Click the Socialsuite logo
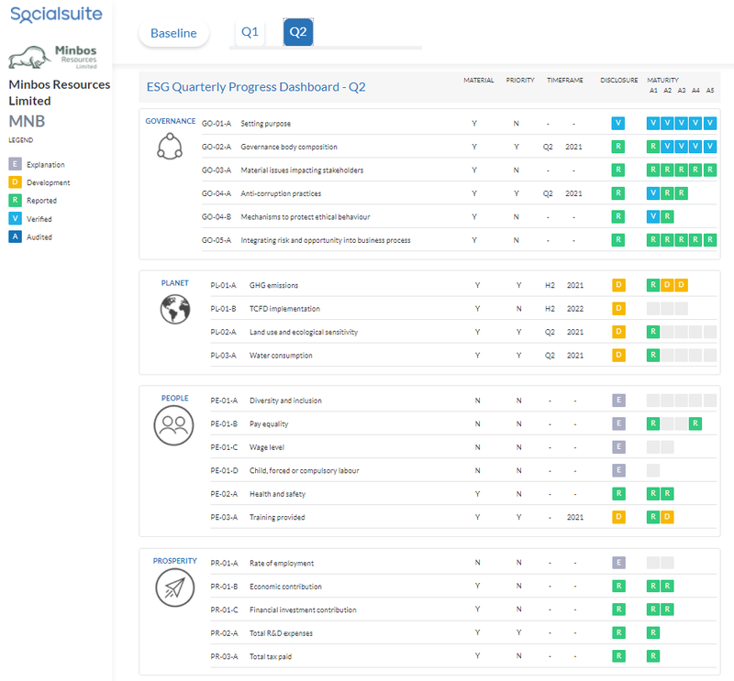 (56, 15)
